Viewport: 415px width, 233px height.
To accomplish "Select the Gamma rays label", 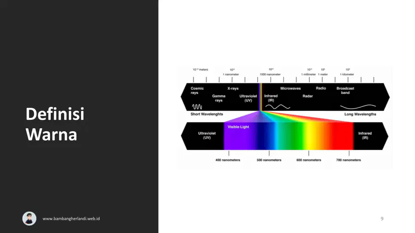I will (x=219, y=98).
